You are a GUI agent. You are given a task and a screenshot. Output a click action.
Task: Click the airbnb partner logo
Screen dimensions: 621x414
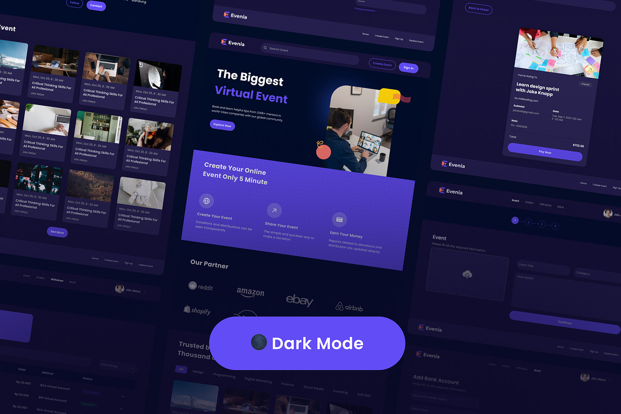pyautogui.click(x=349, y=307)
